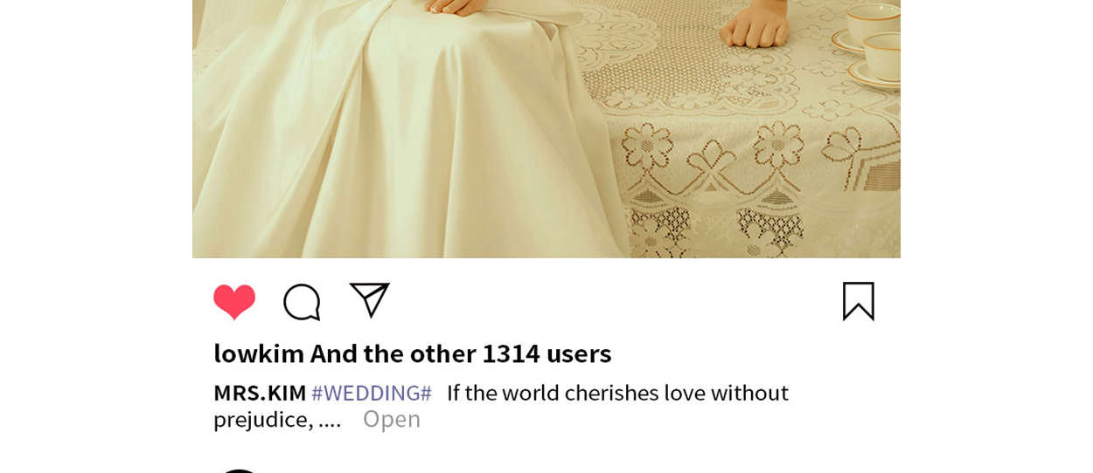Click the caption text about cherishing love
The height and width of the screenshot is (473, 1093).
[617, 393]
